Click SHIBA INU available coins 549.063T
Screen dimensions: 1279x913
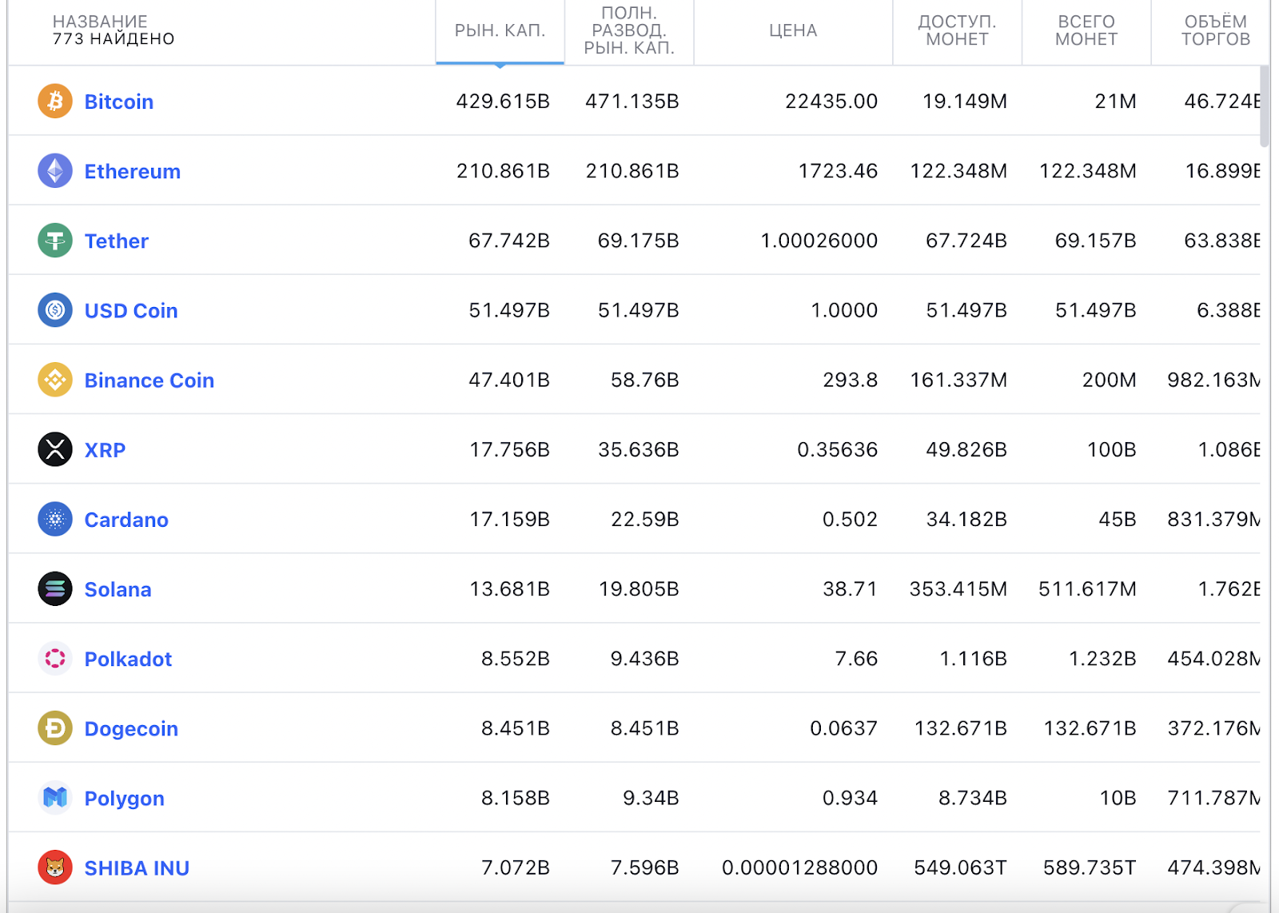point(961,867)
